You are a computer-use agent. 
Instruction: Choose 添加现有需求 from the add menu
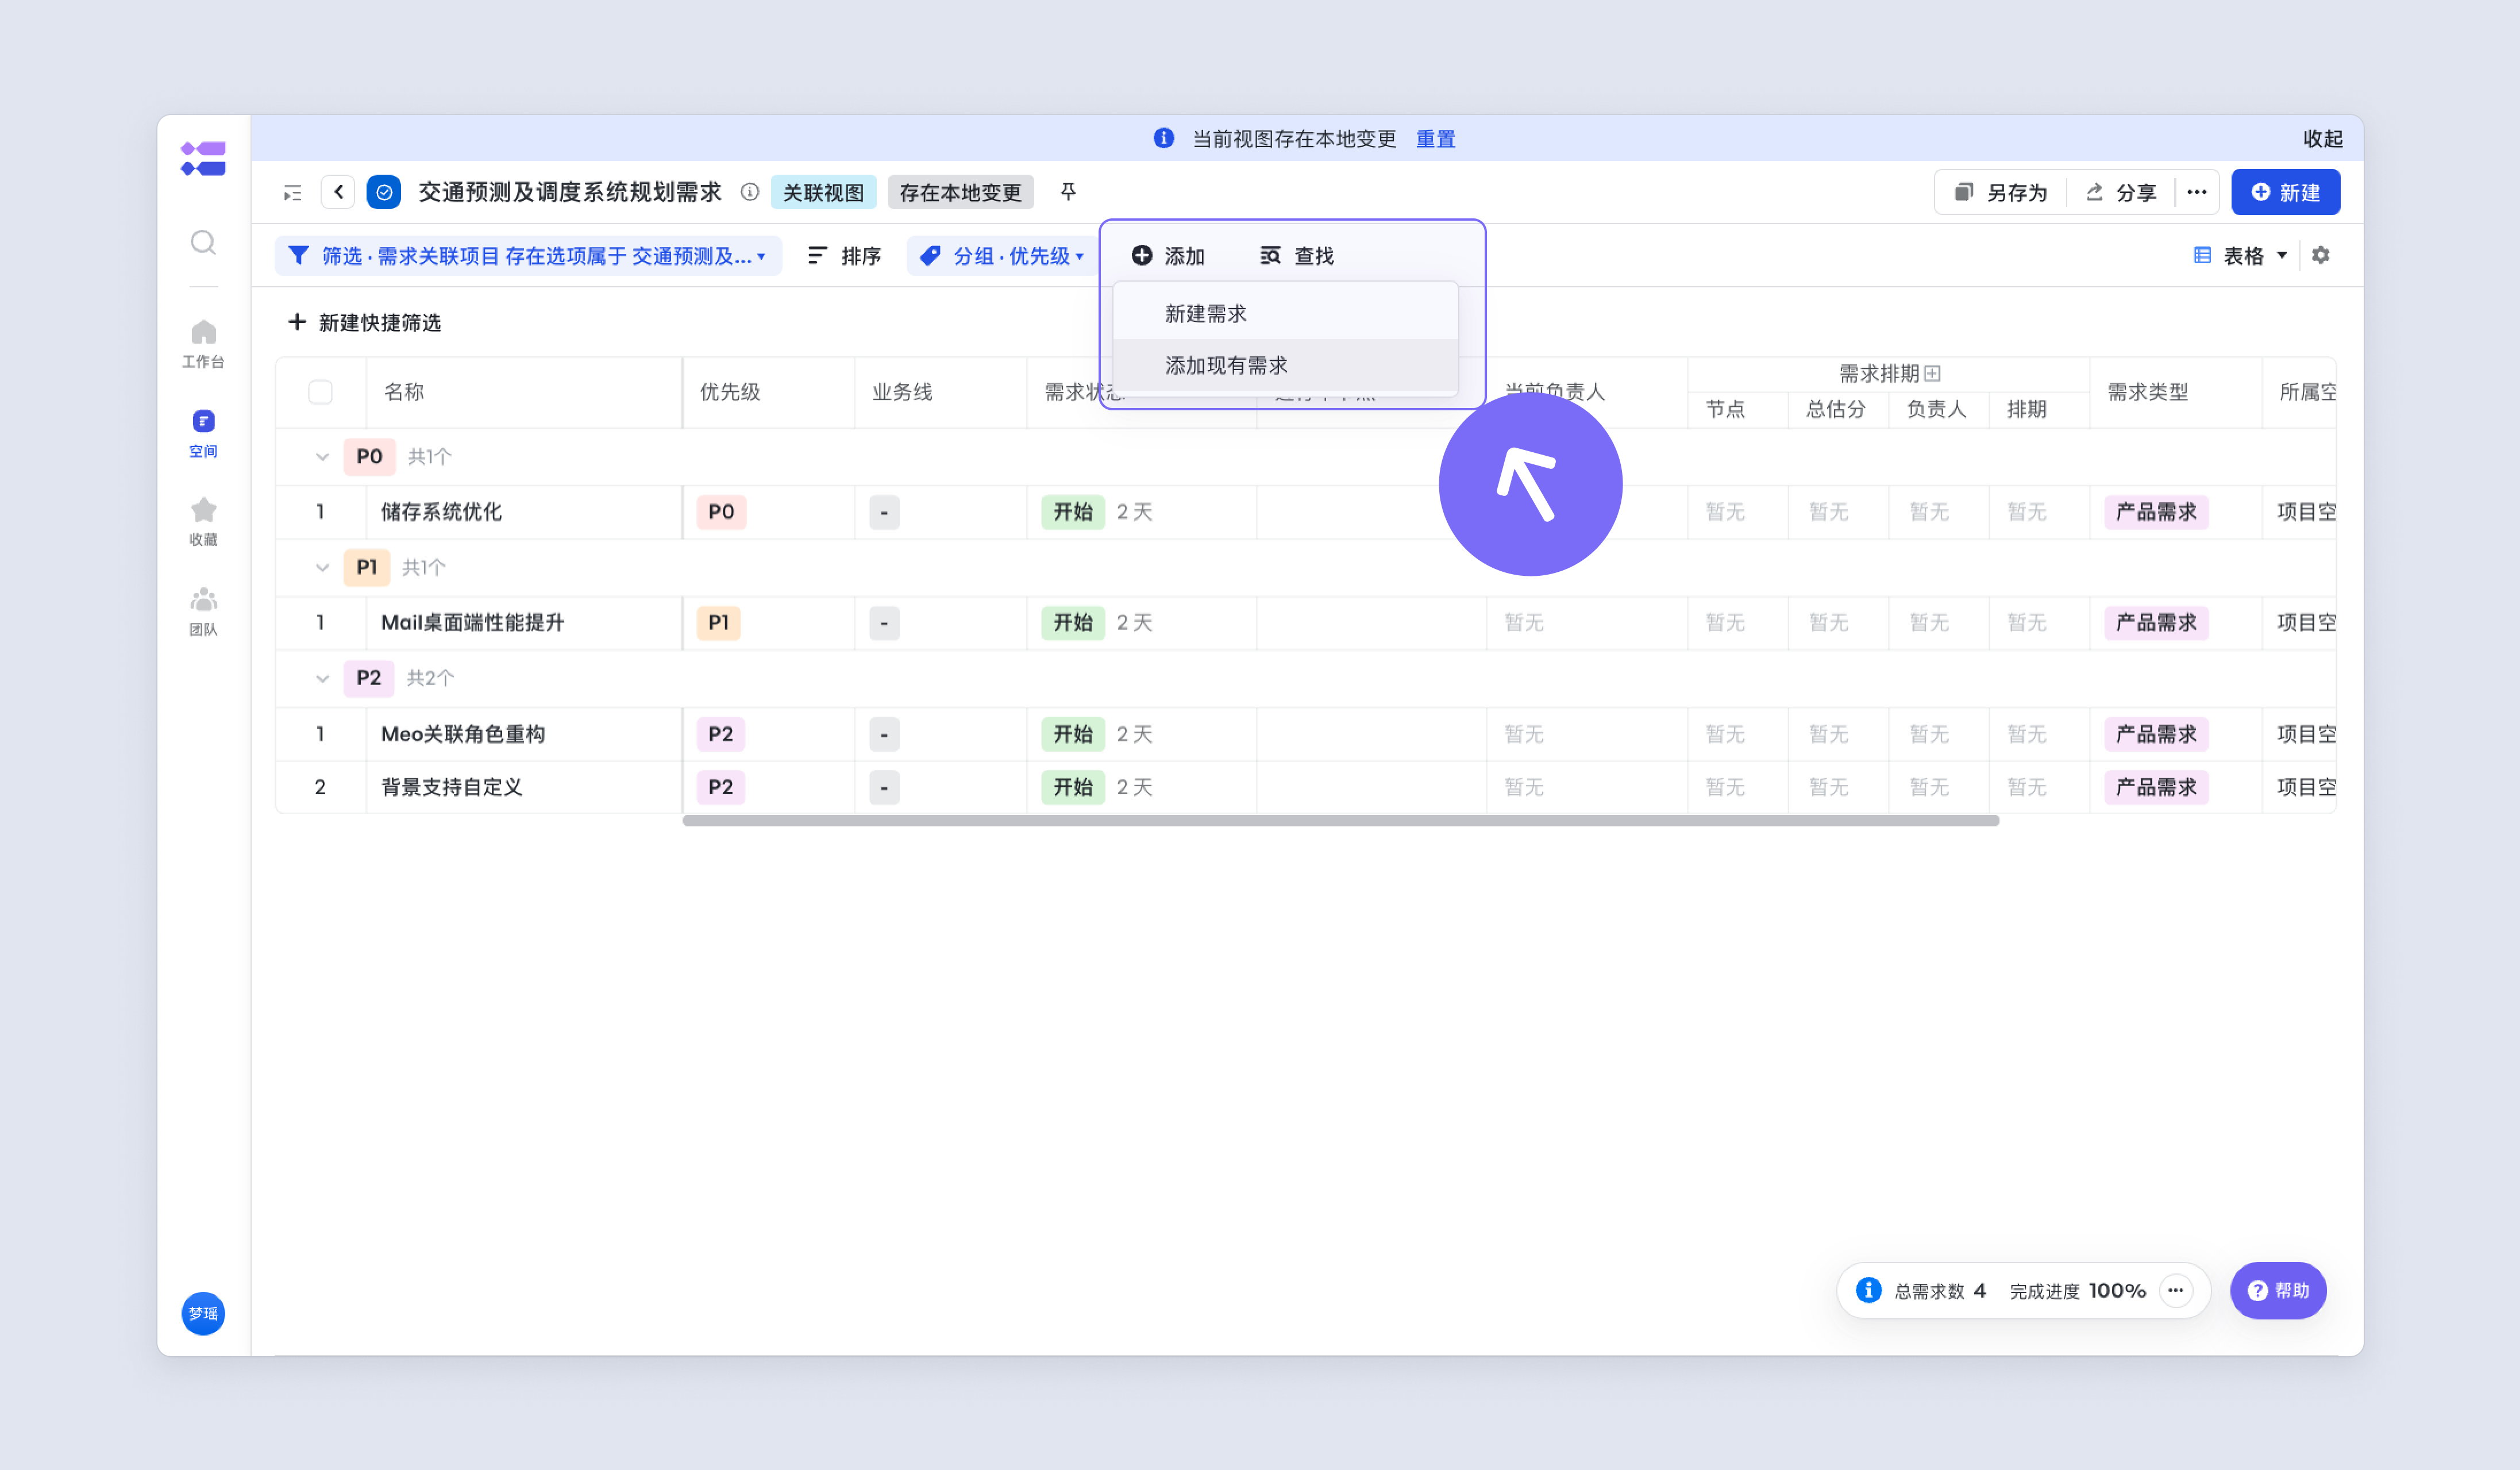tap(1285, 365)
